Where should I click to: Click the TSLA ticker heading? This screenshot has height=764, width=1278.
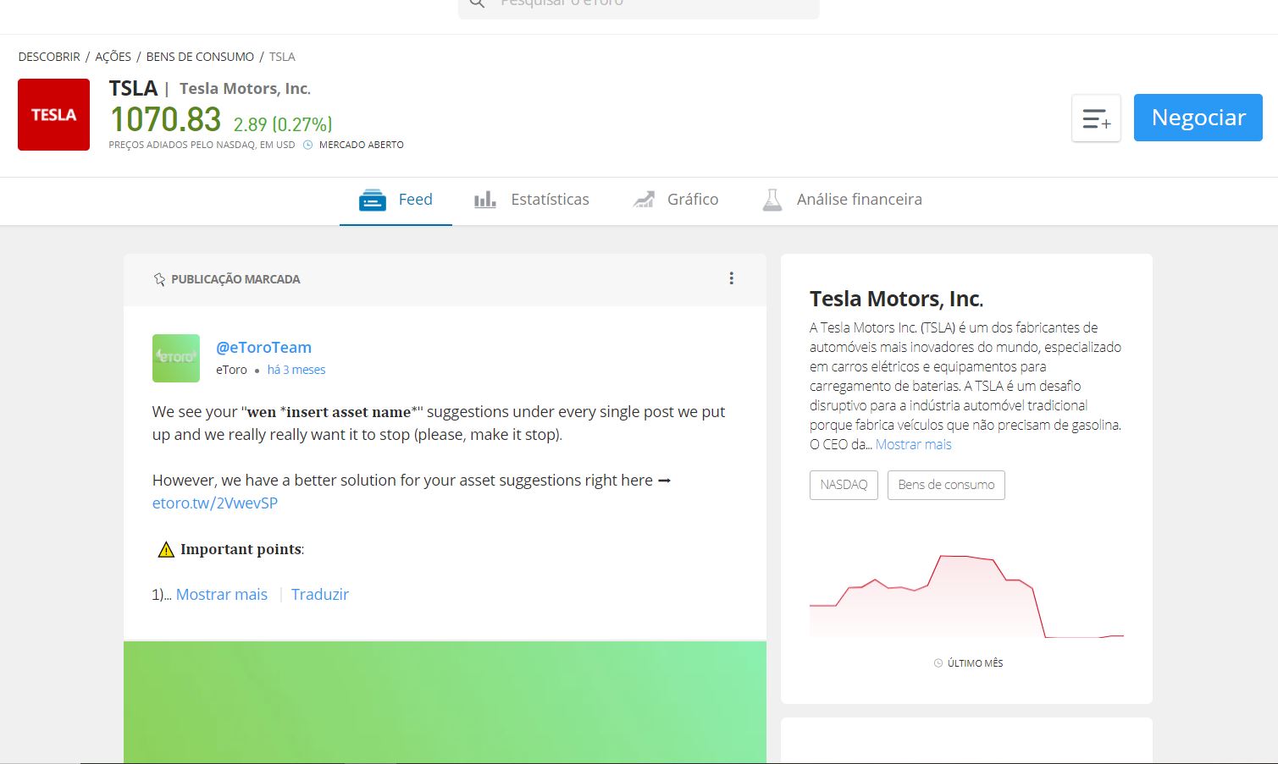pos(134,88)
